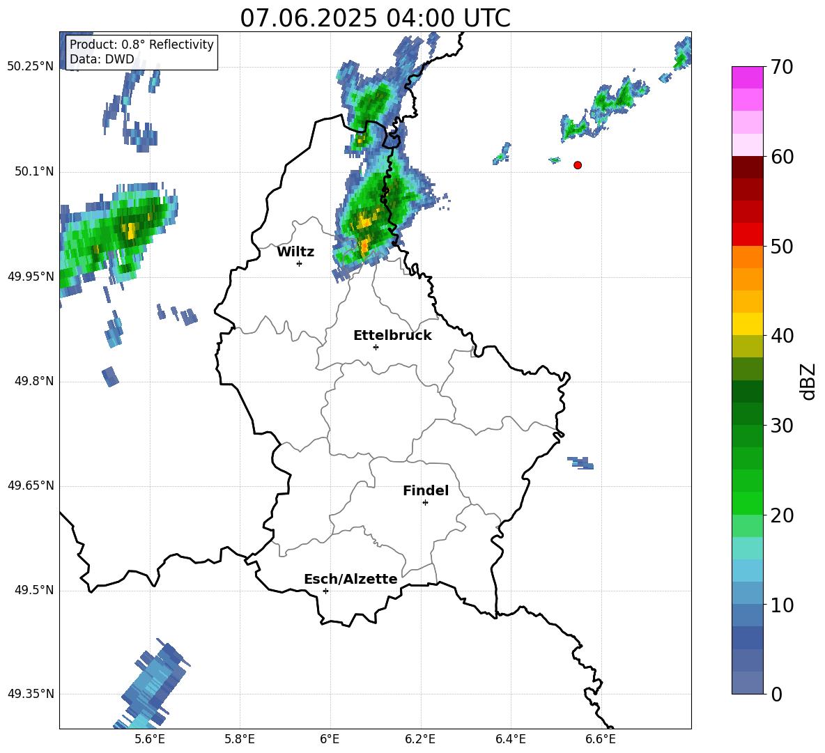Click the 0 tick on the colorbar
This screenshot has width=825, height=753.
pyautogui.click(x=776, y=694)
